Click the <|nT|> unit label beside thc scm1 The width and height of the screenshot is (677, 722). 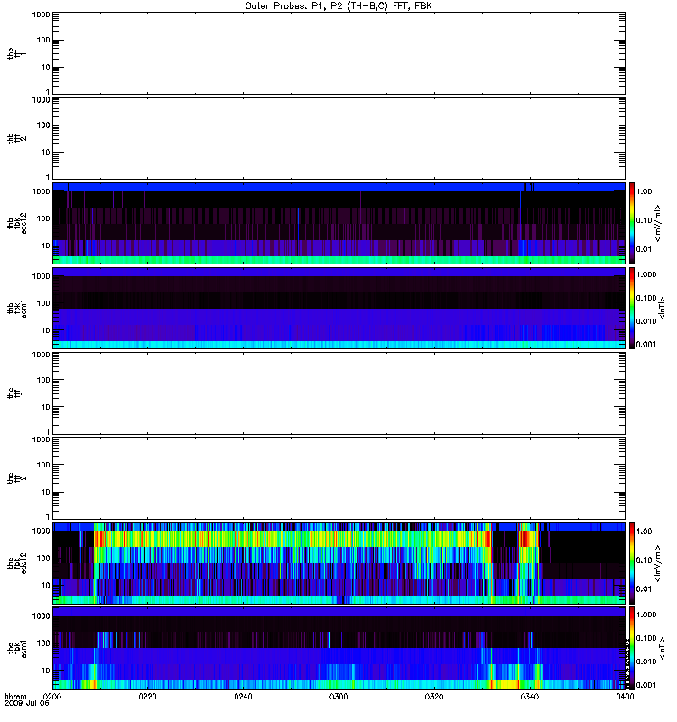point(663,648)
